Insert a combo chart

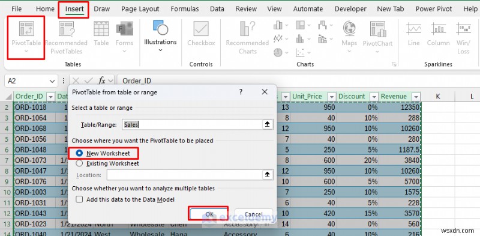[x=322, y=38]
